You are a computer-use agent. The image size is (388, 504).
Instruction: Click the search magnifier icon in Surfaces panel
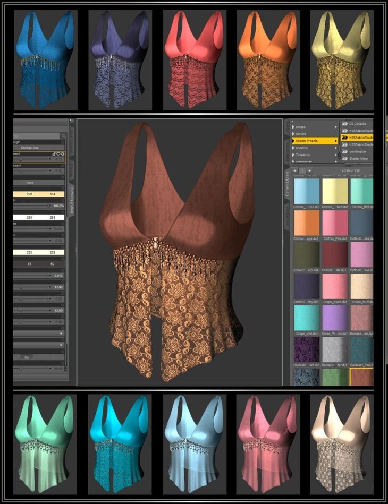(63, 136)
